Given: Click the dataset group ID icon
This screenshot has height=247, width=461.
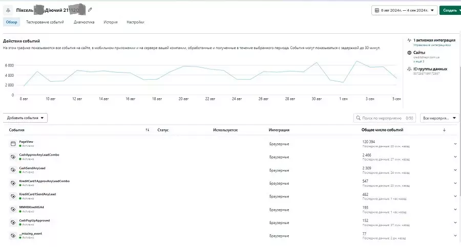Looking at the screenshot, I should point(409,69).
